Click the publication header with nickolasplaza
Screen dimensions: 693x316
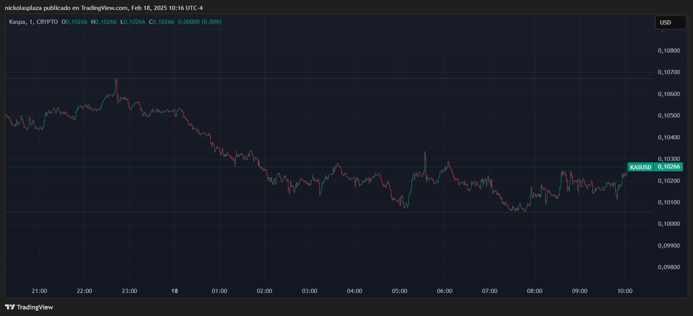tap(104, 8)
